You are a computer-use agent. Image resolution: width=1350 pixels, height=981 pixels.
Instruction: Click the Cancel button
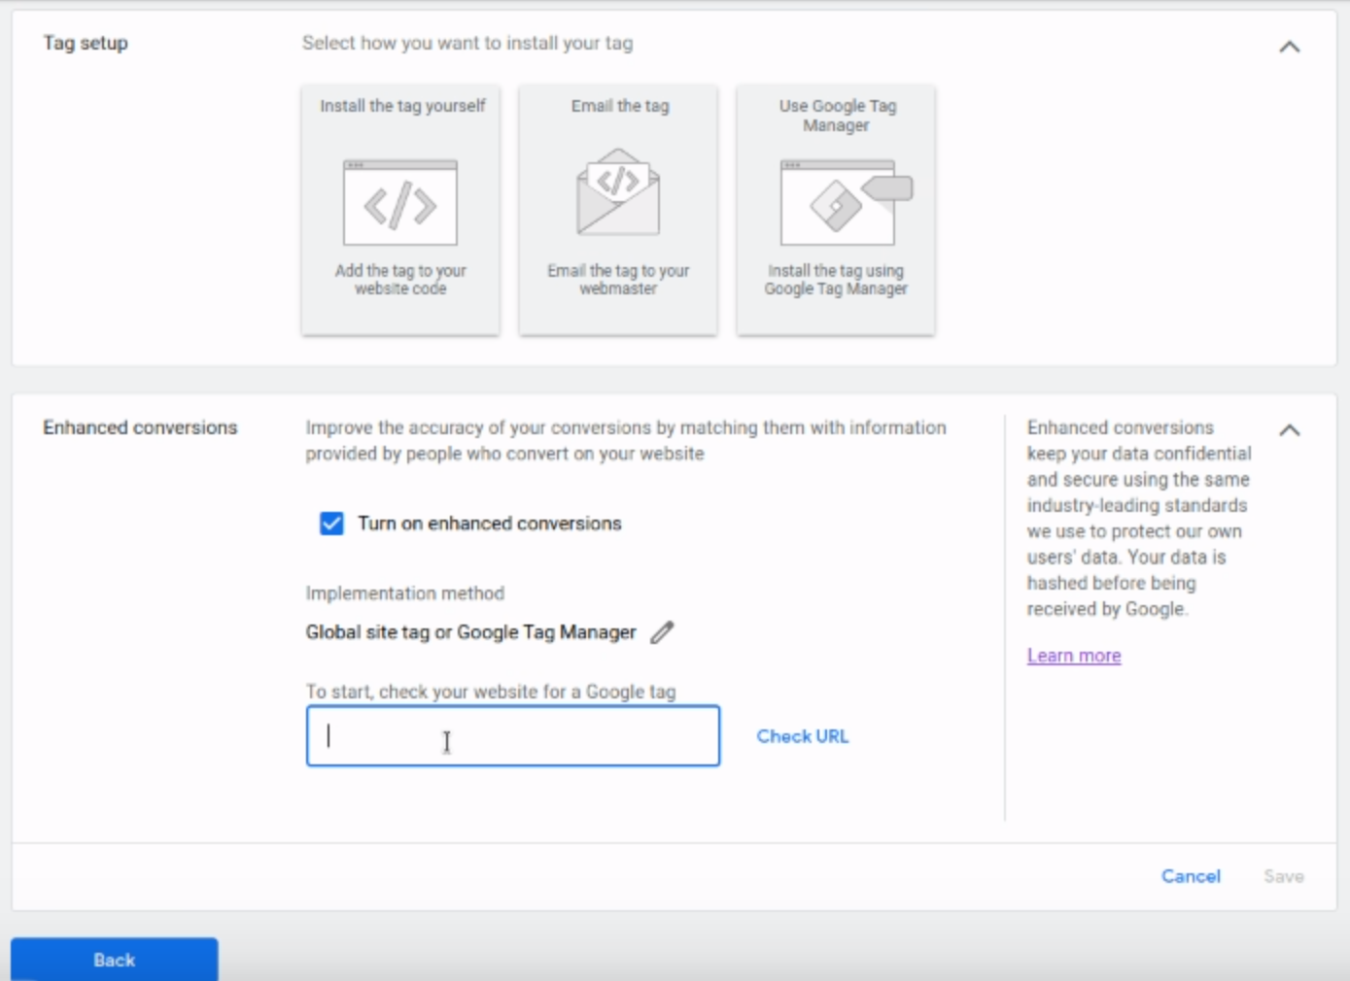[1191, 876]
